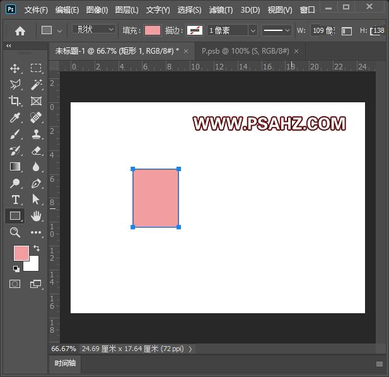Select the Spot Healing Brush tool
The image size is (389, 377).
click(36, 117)
